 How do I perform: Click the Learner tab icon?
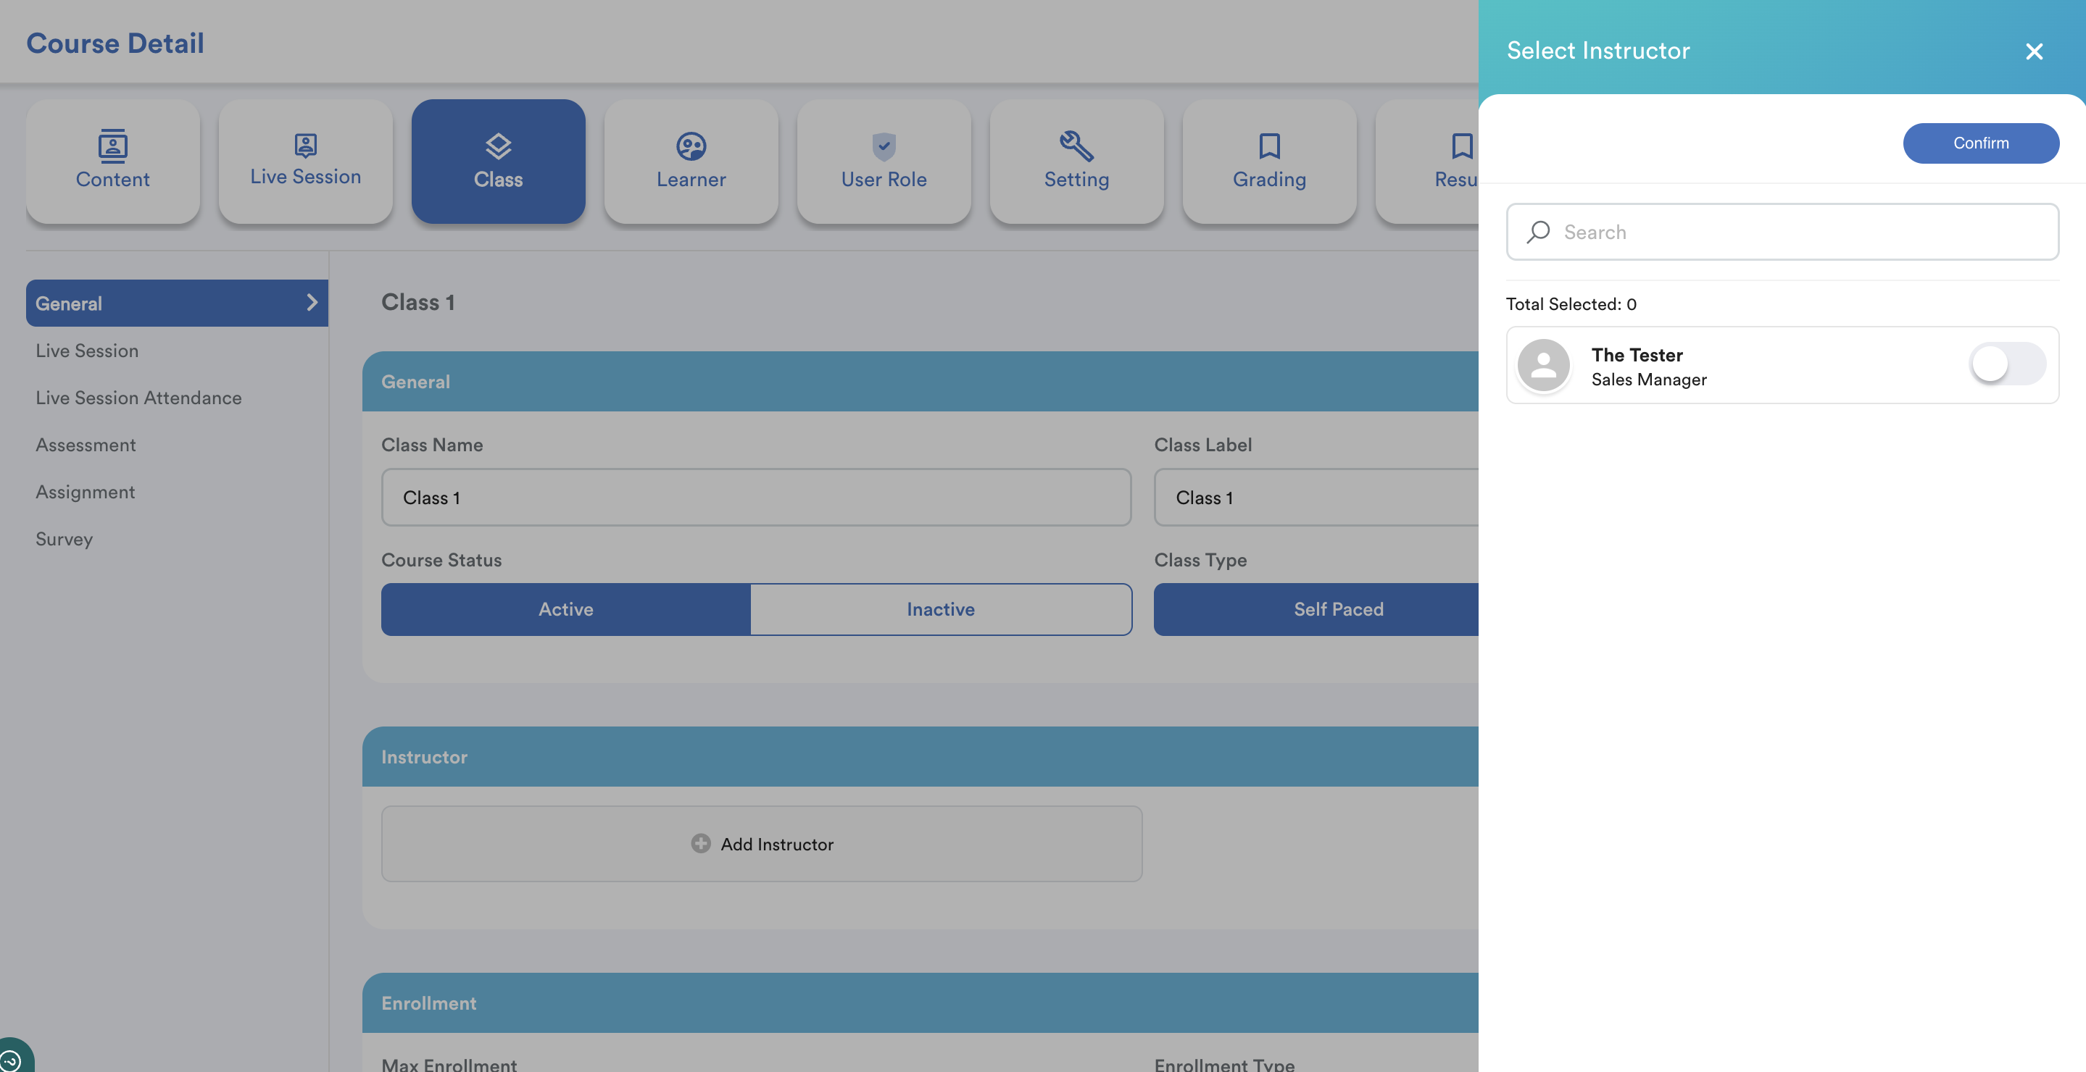[x=691, y=146]
